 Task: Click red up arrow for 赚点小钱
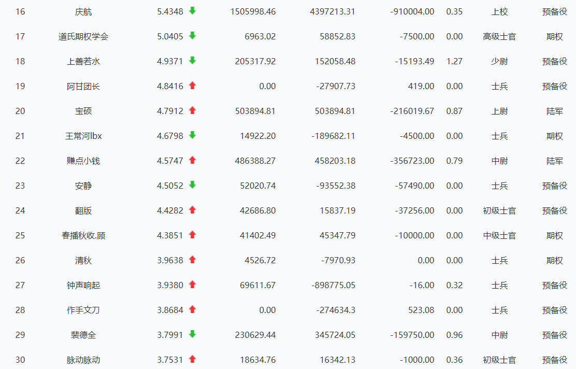[192, 160]
